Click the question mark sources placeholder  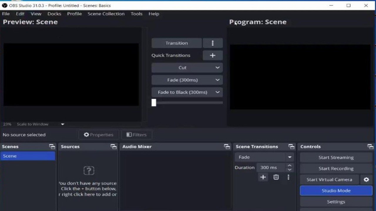[x=89, y=170]
